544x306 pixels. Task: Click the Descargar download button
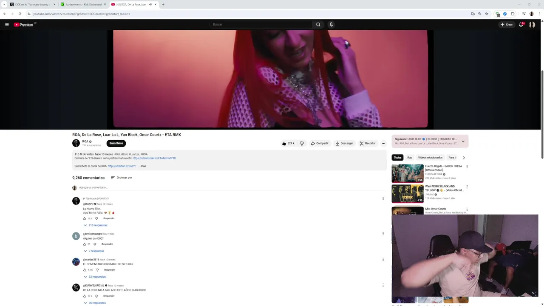tap(344, 143)
